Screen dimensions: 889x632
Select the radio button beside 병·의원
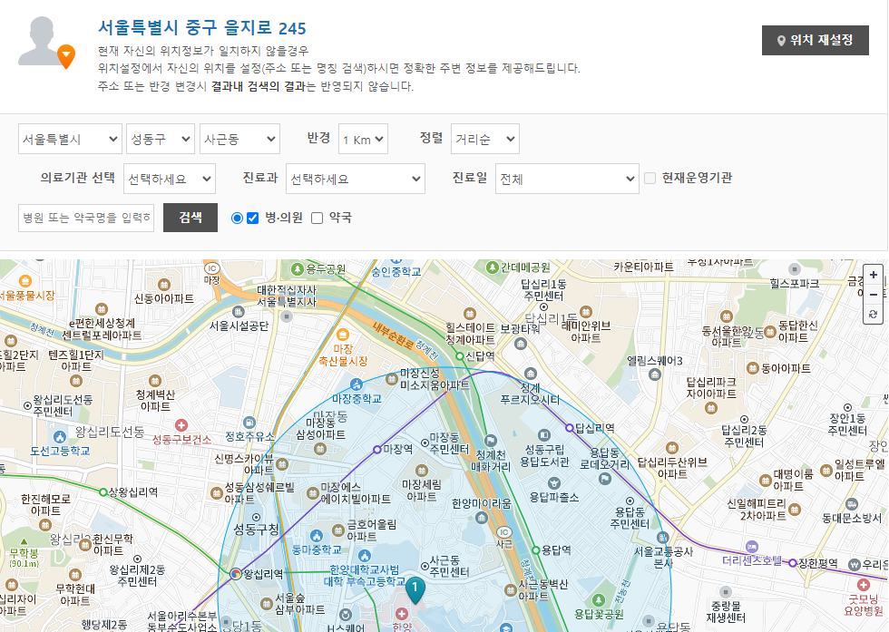(x=238, y=218)
